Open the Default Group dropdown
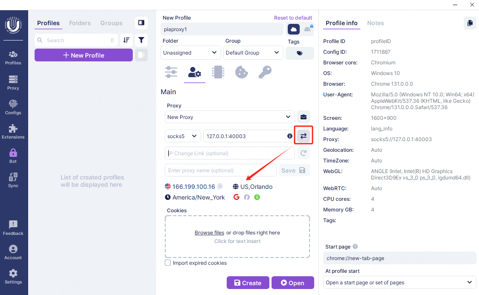The image size is (479, 295). (253, 53)
